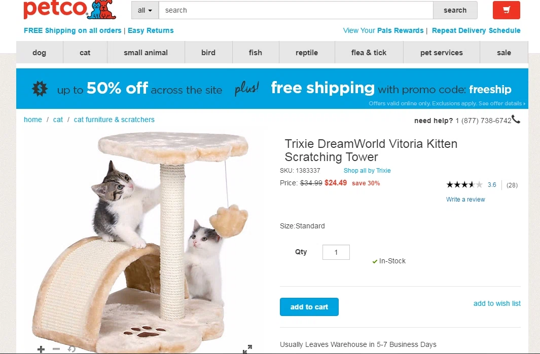Click the phone icon beside help number

(516, 119)
